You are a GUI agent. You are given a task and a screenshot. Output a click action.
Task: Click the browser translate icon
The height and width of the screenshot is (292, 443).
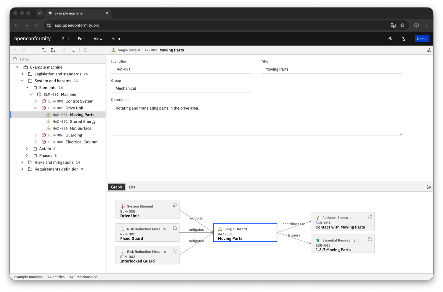pyautogui.click(x=393, y=25)
